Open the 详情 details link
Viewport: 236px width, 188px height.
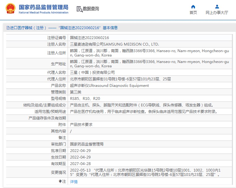pos(74,182)
